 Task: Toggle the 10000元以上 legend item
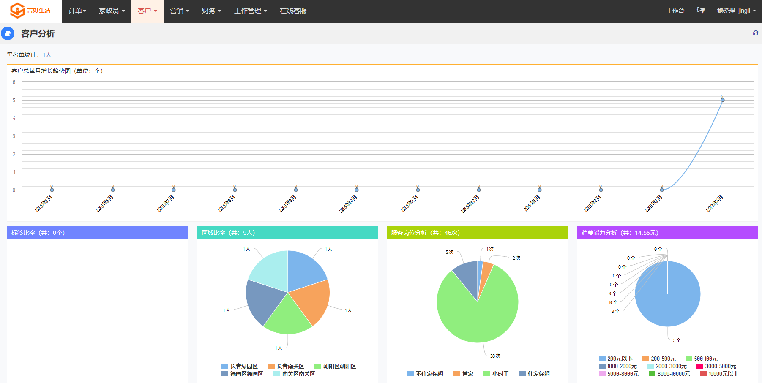[x=720, y=374]
